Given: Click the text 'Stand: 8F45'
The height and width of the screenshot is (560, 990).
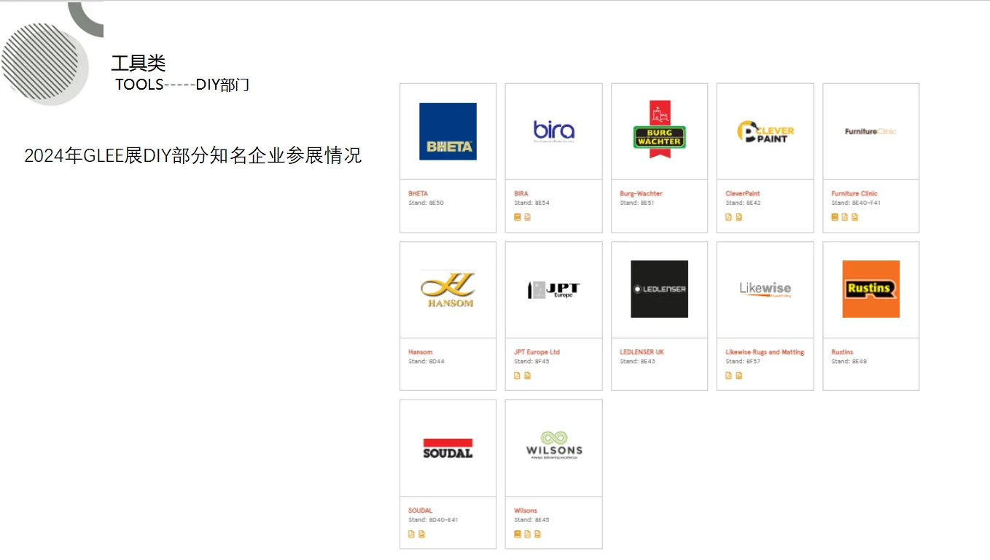Looking at the screenshot, I should pos(531,362).
